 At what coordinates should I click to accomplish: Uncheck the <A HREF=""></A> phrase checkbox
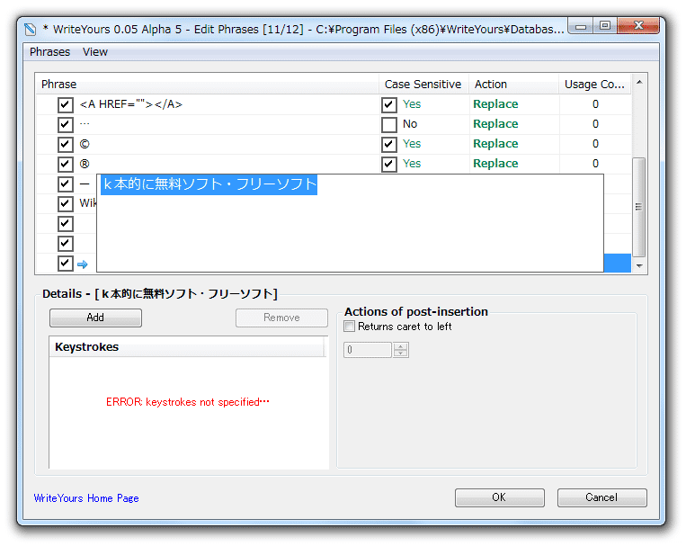pos(66,104)
